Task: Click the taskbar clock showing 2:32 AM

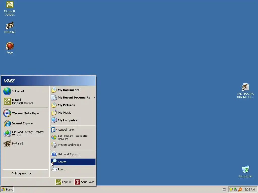Action: pos(249,189)
